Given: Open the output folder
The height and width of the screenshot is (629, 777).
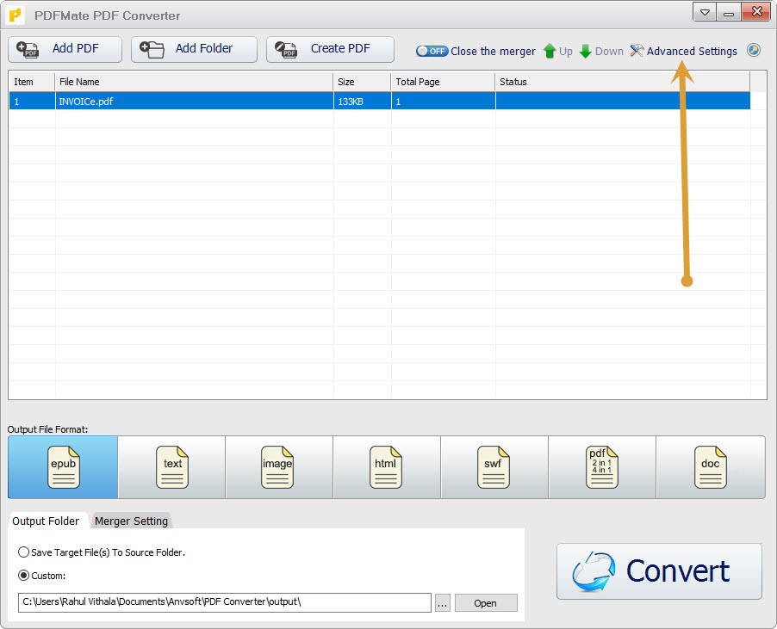Looking at the screenshot, I should point(486,603).
